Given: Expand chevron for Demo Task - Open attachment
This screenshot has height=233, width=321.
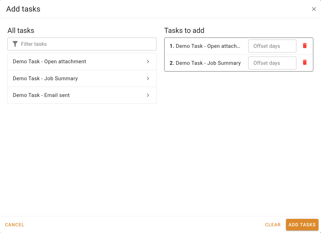Looking at the screenshot, I should coord(148,61).
